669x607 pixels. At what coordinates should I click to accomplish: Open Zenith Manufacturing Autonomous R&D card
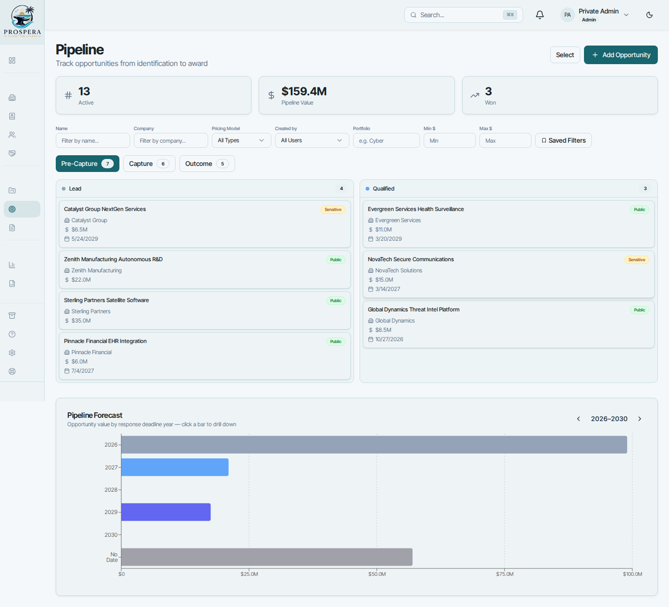(205, 270)
